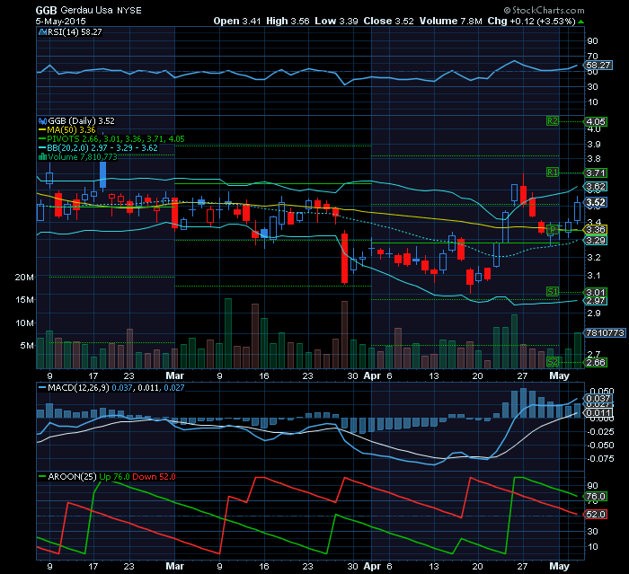Click the 3.01 price tag near S1
629x574 pixels.
click(x=596, y=292)
